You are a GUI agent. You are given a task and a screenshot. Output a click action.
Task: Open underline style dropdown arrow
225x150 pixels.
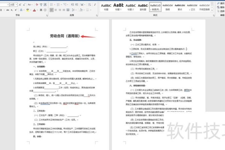click(4, 10)
